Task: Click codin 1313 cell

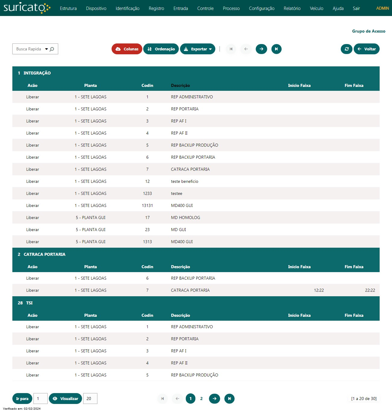Action: [x=147, y=242]
